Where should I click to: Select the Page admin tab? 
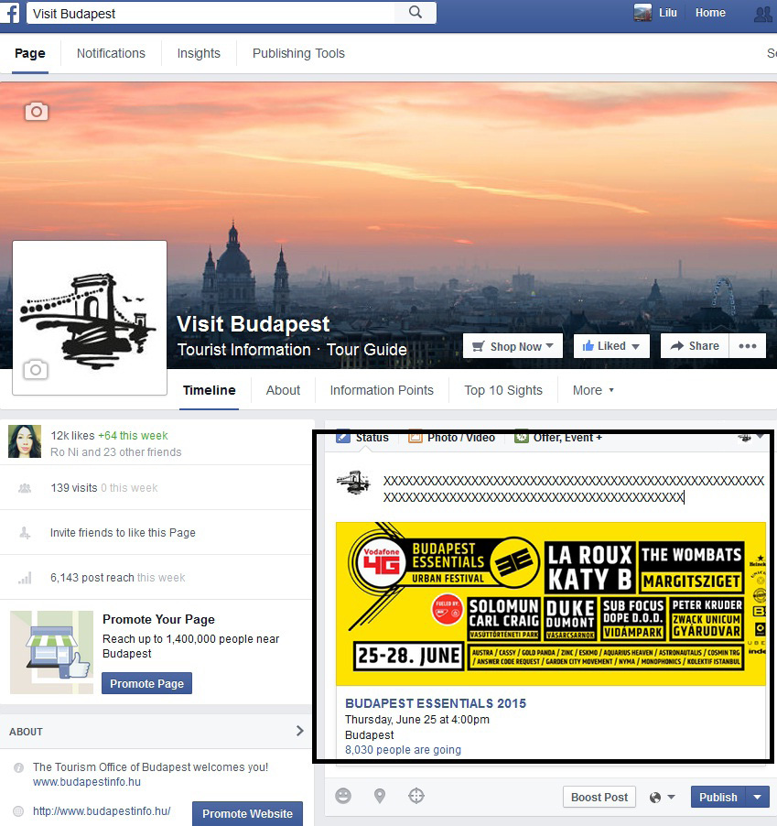30,53
